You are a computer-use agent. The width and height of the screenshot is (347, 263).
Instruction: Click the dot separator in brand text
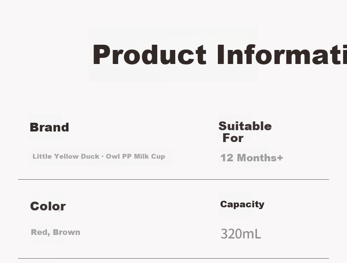tap(102, 156)
